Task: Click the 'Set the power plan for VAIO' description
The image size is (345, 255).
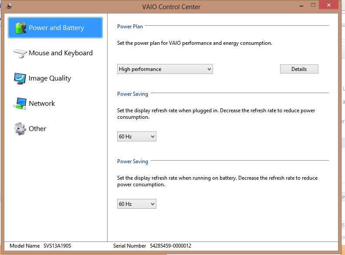Action: 195,43
